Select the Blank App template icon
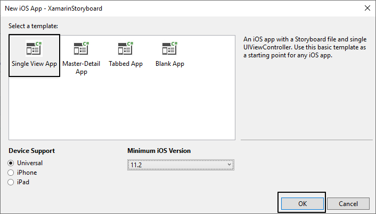 click(170, 48)
